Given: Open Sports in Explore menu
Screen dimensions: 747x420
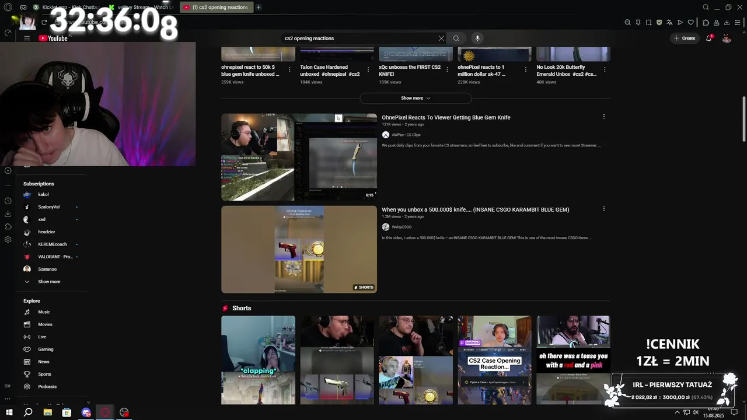Looking at the screenshot, I should click(x=44, y=374).
